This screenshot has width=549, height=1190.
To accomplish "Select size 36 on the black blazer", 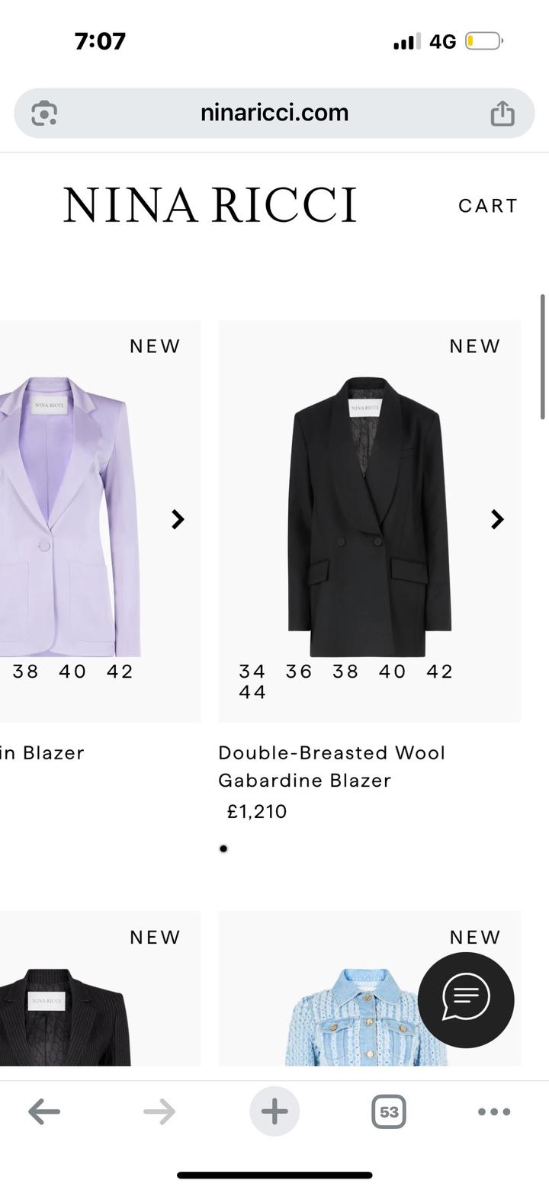I will (x=299, y=672).
